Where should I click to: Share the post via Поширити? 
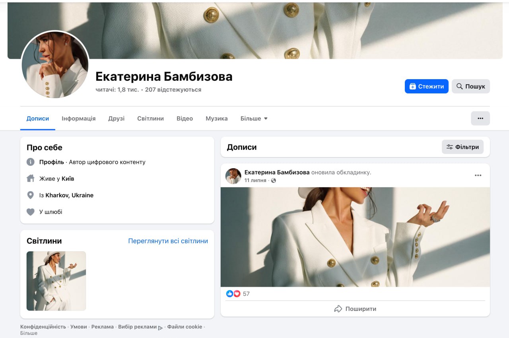point(355,309)
